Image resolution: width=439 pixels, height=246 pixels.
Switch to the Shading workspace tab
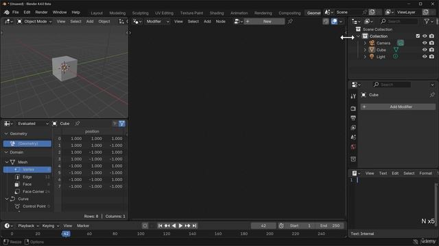click(217, 13)
